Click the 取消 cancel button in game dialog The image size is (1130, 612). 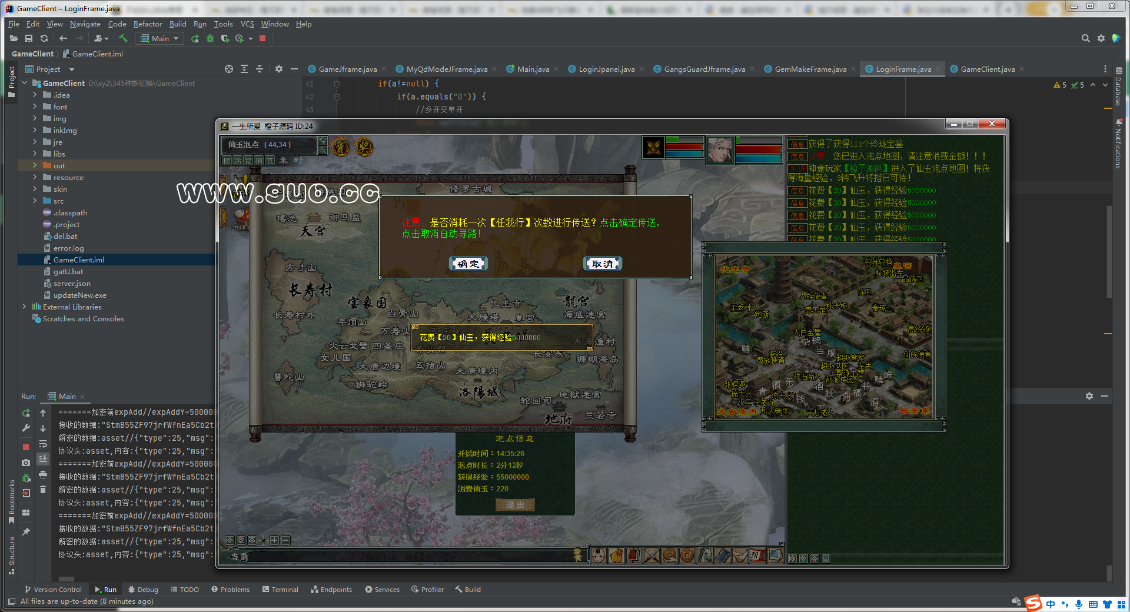602,264
